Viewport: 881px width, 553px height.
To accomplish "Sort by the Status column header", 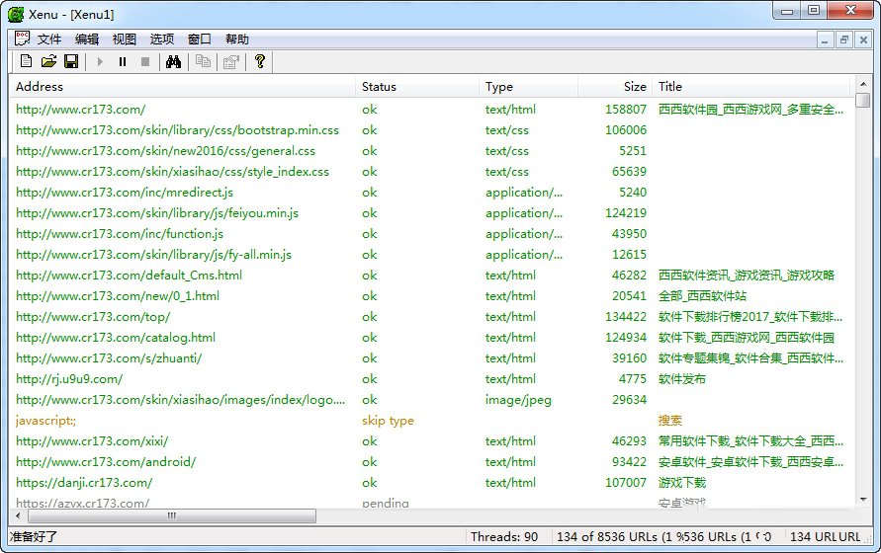I will coord(417,87).
